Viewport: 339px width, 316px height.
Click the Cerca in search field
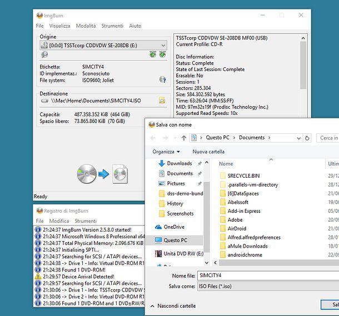coord(328,138)
